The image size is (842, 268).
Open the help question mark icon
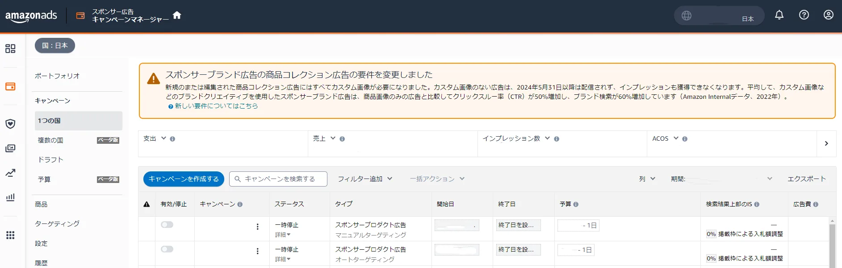[804, 15]
